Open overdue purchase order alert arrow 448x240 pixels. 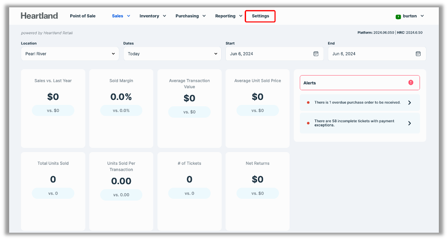[409, 103]
